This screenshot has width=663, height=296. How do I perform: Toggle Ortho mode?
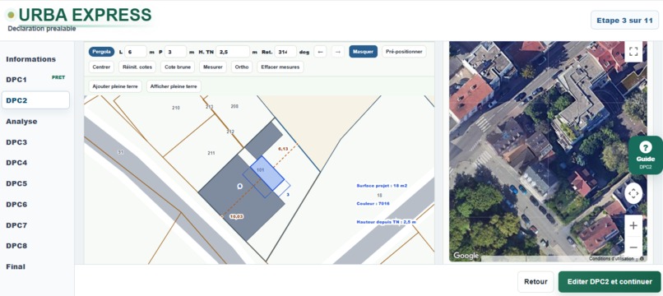click(242, 67)
